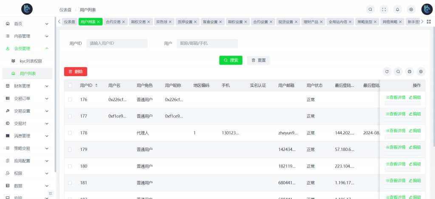Image resolution: width=435 pixels, height=199 pixels.
Task: Click the 用户ID input field
Action: (117, 43)
